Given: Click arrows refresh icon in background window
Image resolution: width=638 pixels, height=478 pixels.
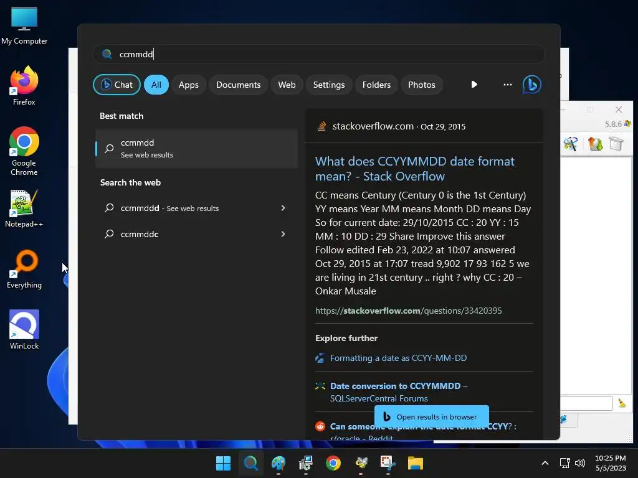Looking at the screenshot, I should [x=595, y=144].
